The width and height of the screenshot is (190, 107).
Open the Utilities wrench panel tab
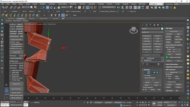click(161, 25)
